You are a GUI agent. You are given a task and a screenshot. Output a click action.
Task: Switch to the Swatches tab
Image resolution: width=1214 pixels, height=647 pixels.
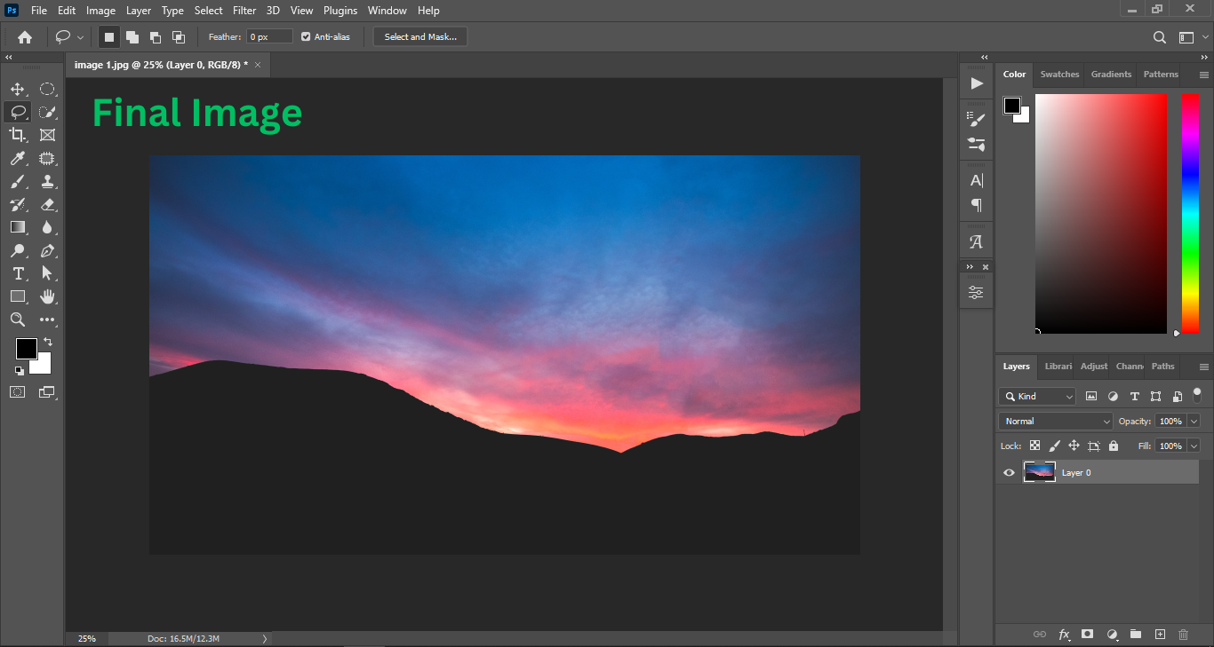coord(1059,75)
